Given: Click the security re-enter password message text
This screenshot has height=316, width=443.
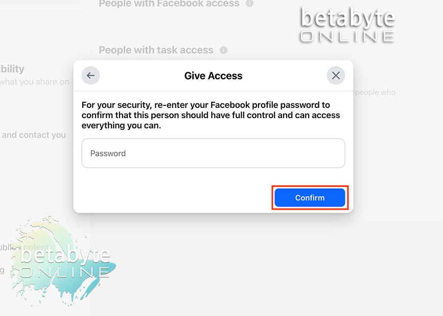Looking at the screenshot, I should point(211,115).
